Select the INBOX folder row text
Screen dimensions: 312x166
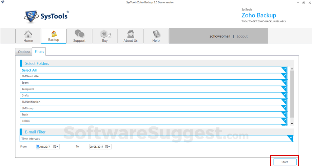pos(26,121)
